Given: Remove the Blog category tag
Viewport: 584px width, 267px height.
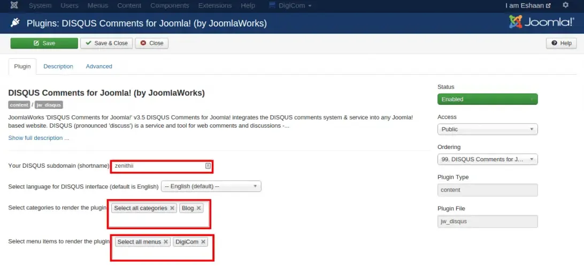Looking at the screenshot, I should point(198,208).
